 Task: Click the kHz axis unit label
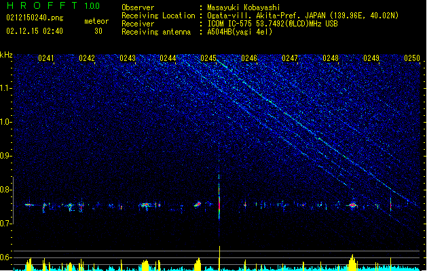click(6, 55)
